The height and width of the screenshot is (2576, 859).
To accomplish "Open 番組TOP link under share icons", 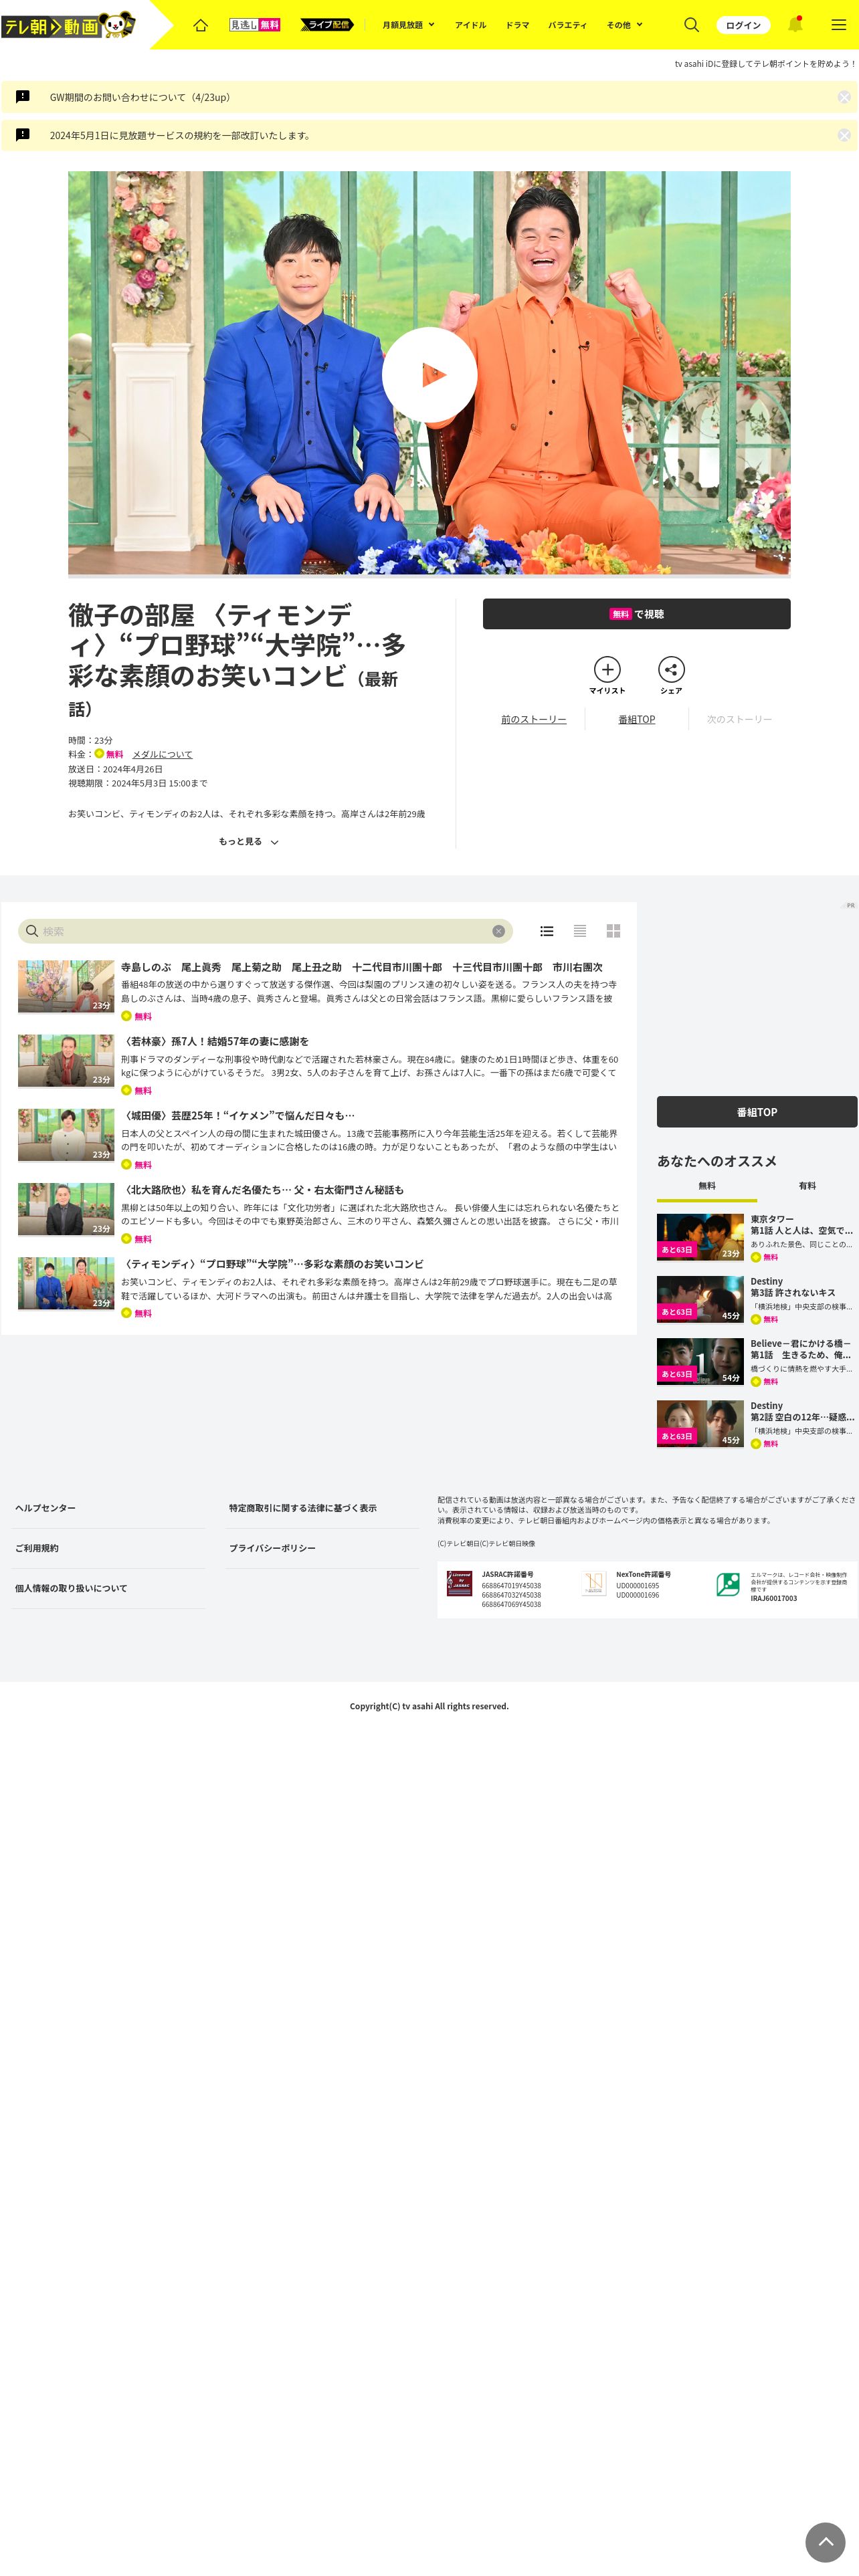I will (636, 720).
